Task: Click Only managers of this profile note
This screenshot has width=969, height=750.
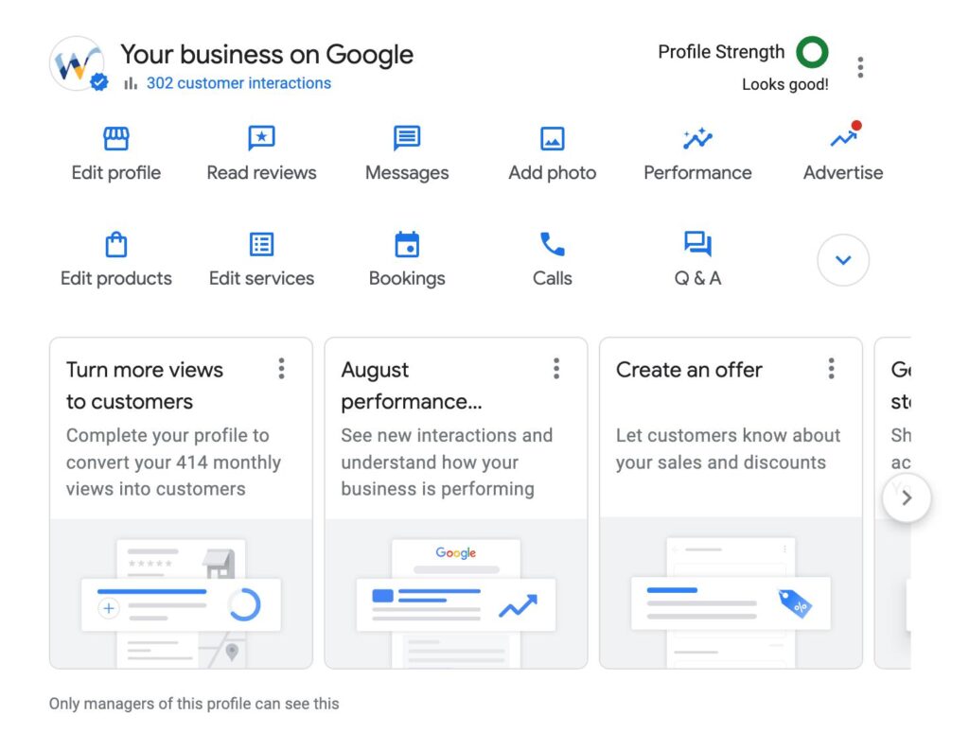Action: click(x=194, y=704)
